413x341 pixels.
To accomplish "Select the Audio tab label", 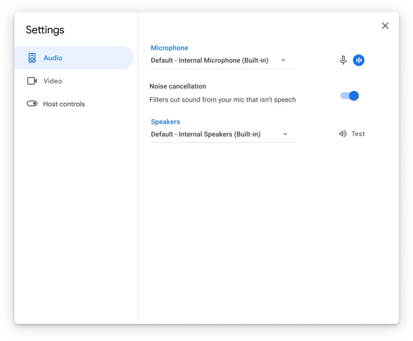I will [x=53, y=58].
